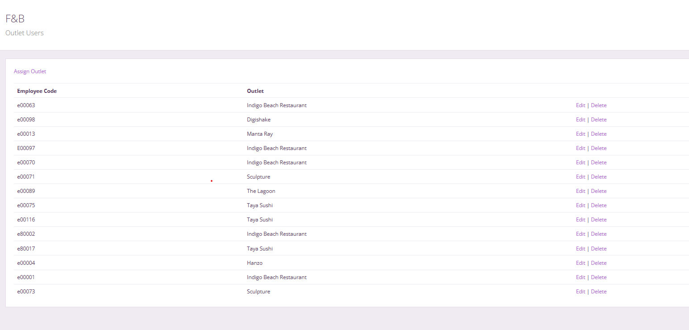
Task: Edit outlet assignment for employee e00063
Action: tap(580, 105)
